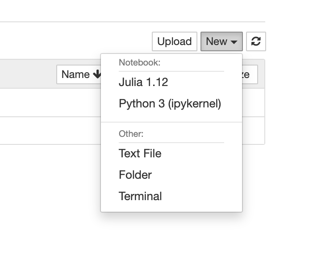The height and width of the screenshot is (271, 334).
Task: Sort files by the Name button
Action: [75, 74]
